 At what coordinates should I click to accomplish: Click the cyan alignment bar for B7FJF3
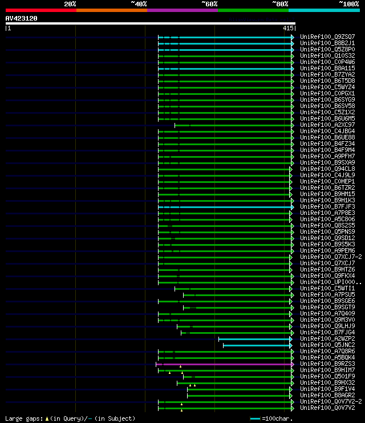226,207
